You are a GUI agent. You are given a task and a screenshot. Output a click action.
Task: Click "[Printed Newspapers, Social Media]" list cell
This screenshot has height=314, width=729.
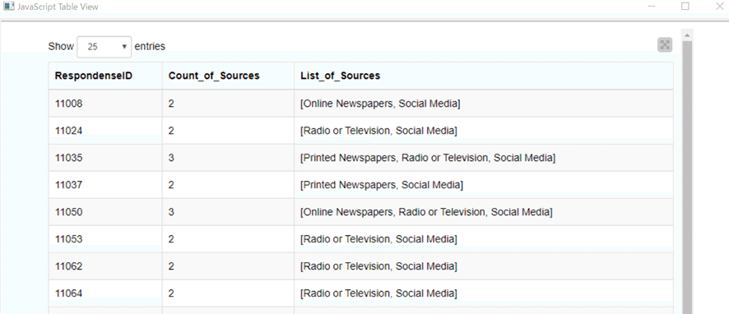(x=484, y=185)
